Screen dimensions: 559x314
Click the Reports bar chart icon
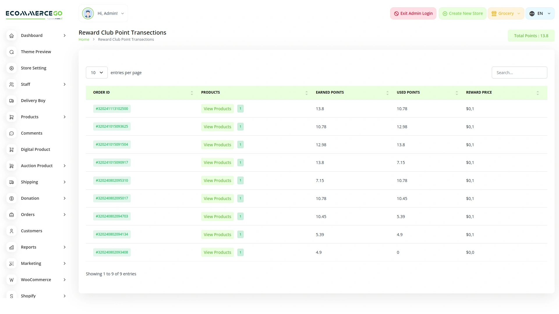(12, 247)
